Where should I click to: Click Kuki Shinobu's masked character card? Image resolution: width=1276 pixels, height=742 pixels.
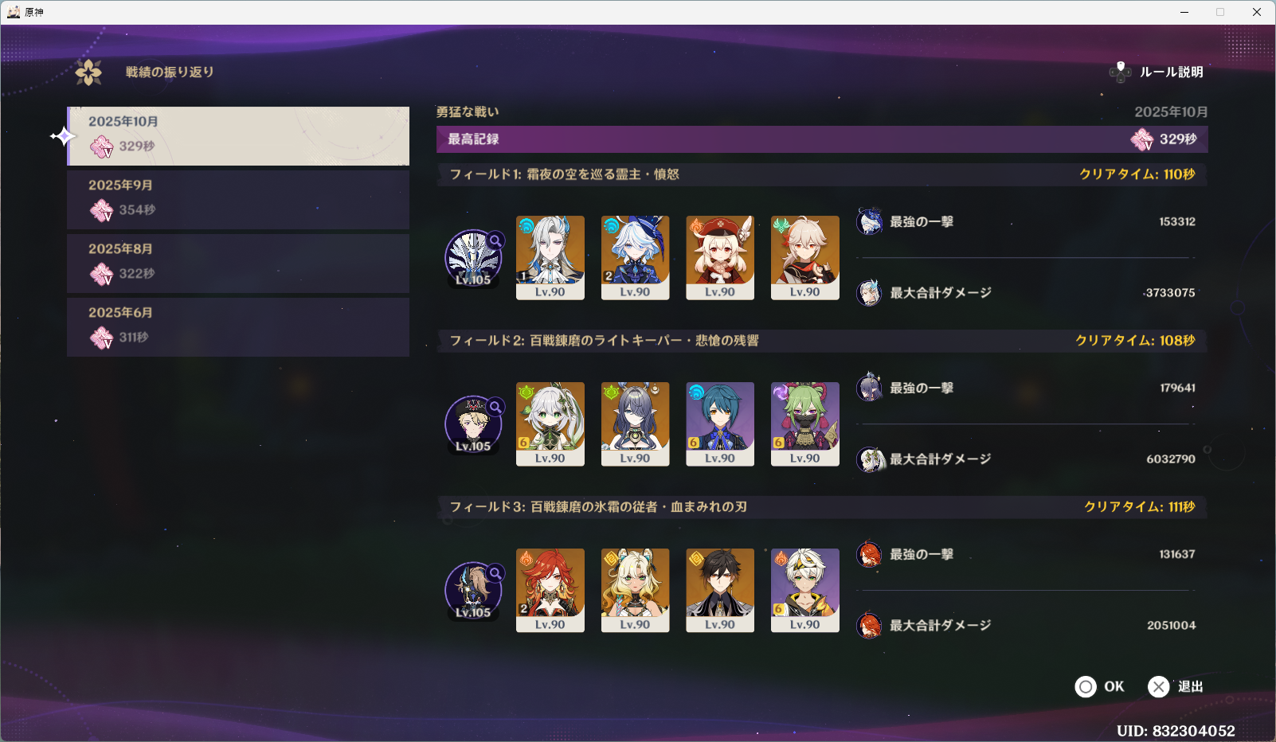pyautogui.click(x=805, y=424)
